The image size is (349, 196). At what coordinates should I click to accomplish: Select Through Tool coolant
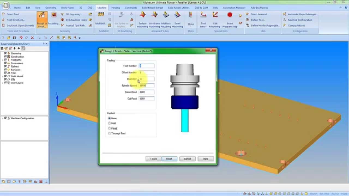point(109,133)
